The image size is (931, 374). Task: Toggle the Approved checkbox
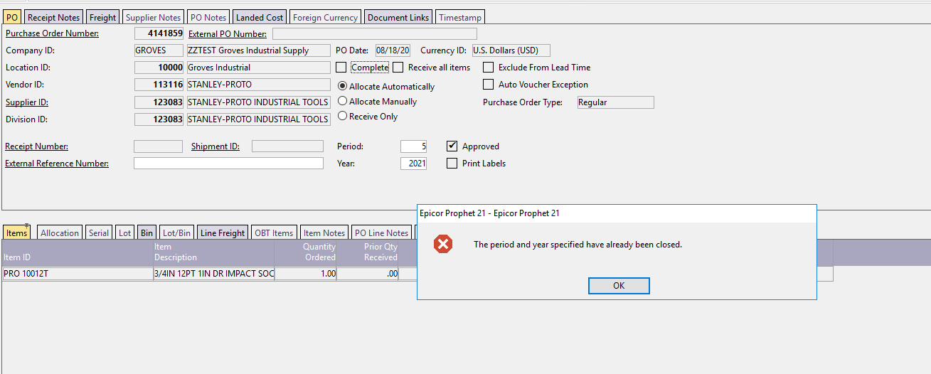452,146
